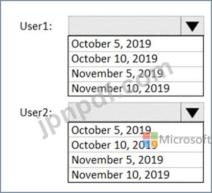Screen dimensions: 212x193
Task: Choose November 10, 2019 for User1
Action: (x=136, y=89)
